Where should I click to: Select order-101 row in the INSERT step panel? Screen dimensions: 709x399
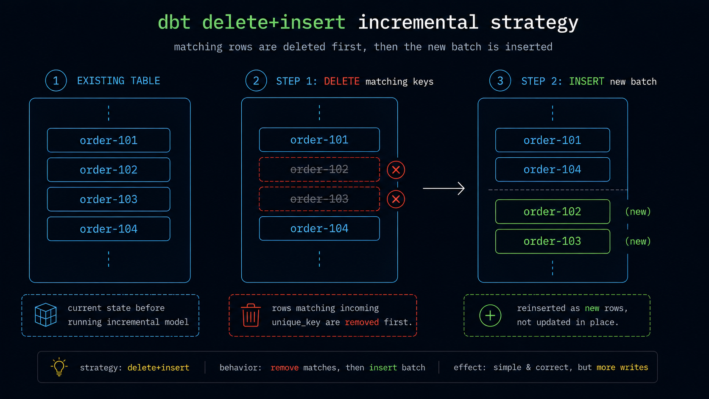click(x=553, y=140)
